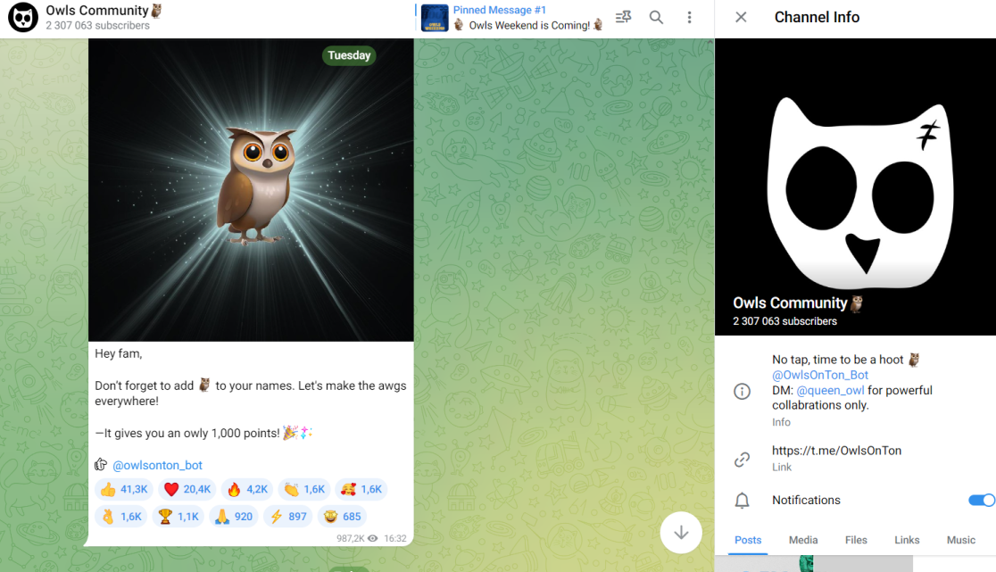Click the chain link icon
996x572 pixels.
coord(742,459)
